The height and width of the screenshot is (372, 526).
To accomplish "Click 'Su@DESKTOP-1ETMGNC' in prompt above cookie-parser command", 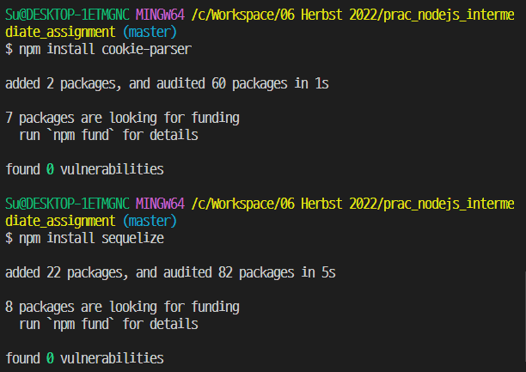I will pyautogui.click(x=67, y=15).
